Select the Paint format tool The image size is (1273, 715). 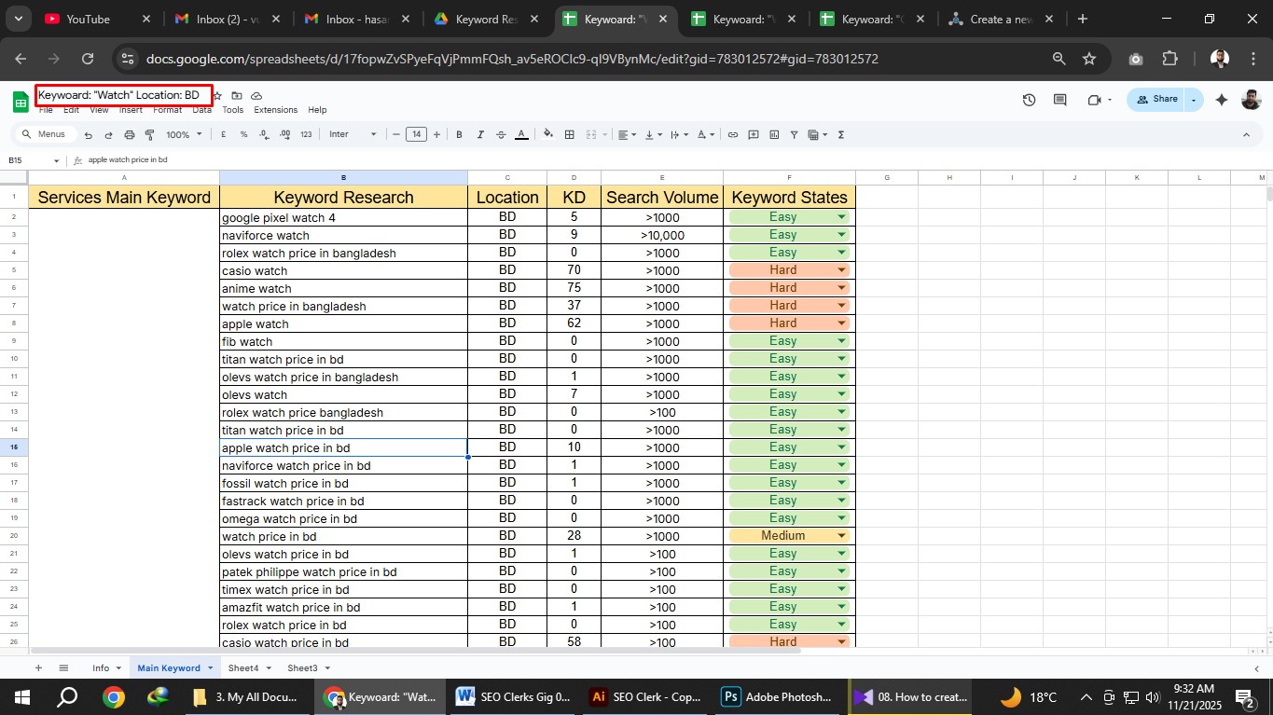click(148, 134)
